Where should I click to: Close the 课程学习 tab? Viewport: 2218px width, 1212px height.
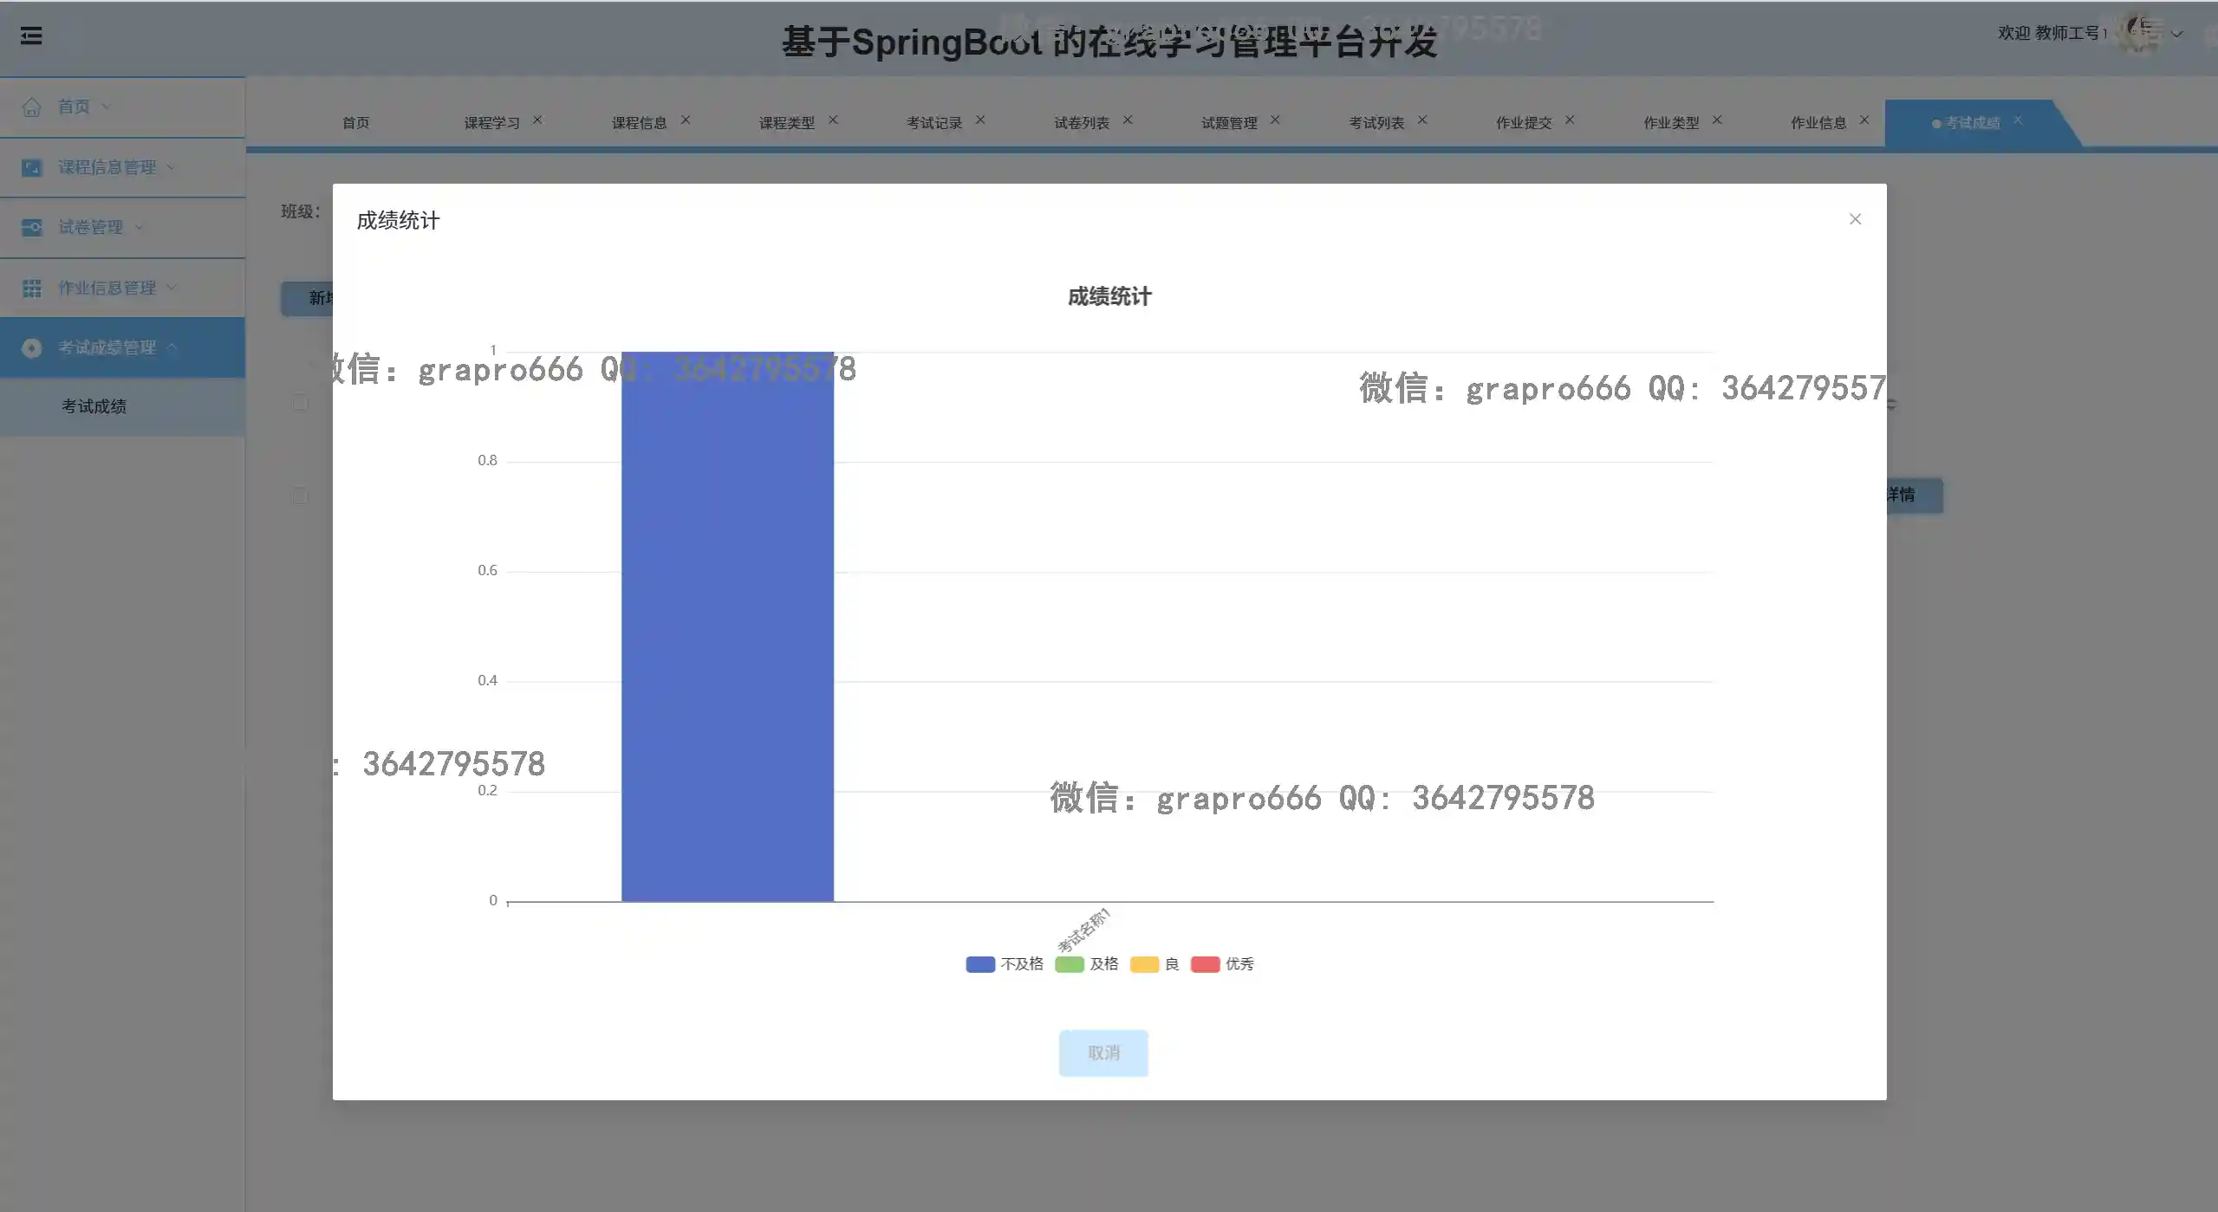tap(537, 120)
